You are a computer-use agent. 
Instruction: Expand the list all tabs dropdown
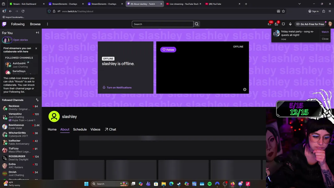tap(300, 4)
